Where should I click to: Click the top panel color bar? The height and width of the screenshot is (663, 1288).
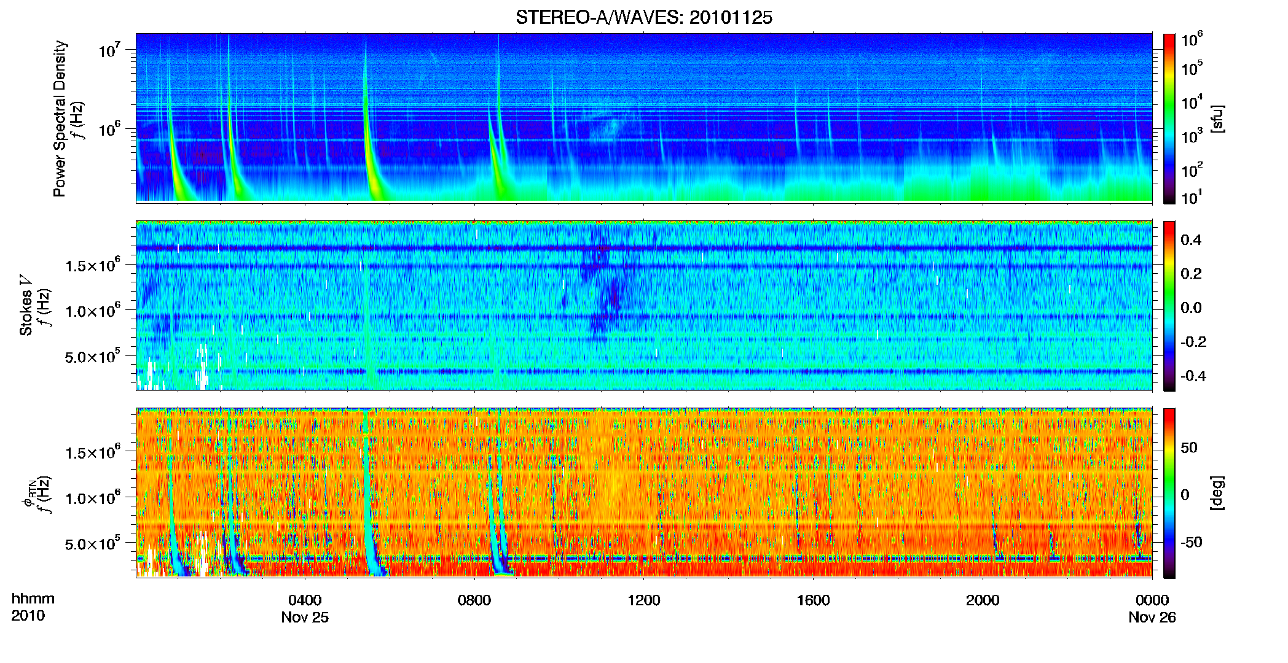pos(1169,118)
